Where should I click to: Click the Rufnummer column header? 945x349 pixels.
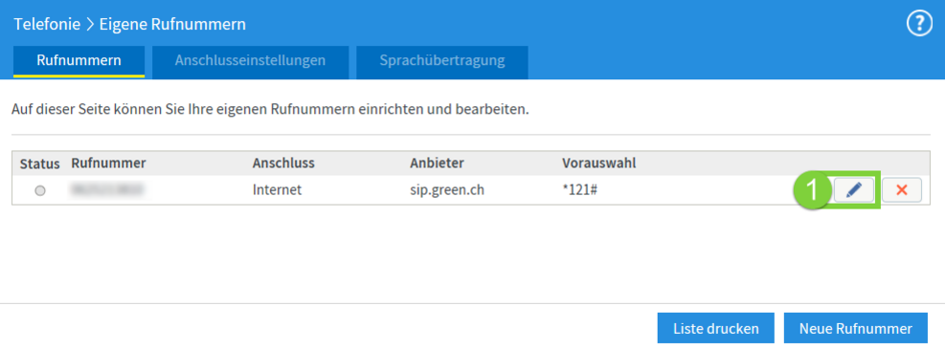point(108,164)
